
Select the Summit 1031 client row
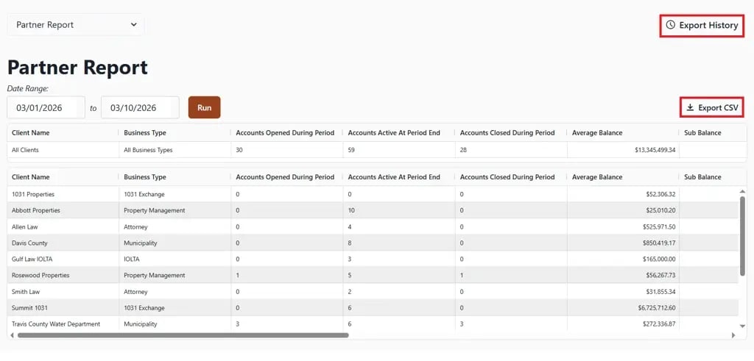[29, 307]
